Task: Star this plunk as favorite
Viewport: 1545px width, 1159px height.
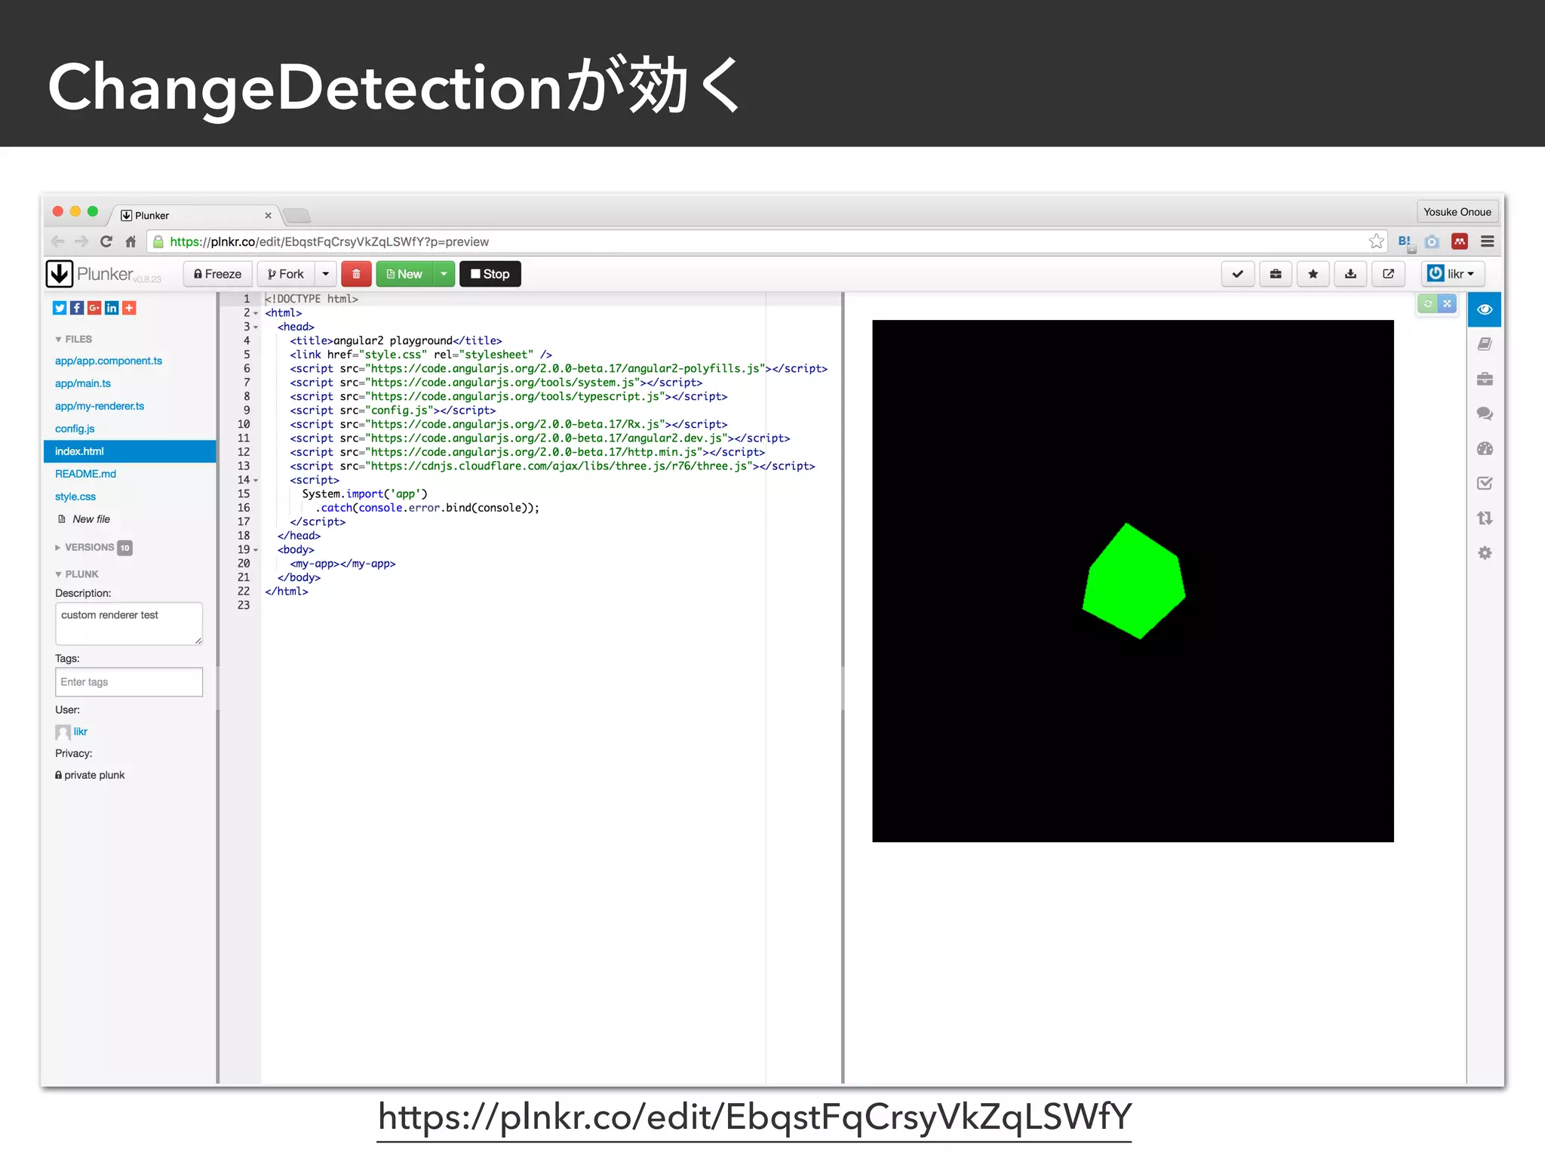Action: pyautogui.click(x=1313, y=274)
